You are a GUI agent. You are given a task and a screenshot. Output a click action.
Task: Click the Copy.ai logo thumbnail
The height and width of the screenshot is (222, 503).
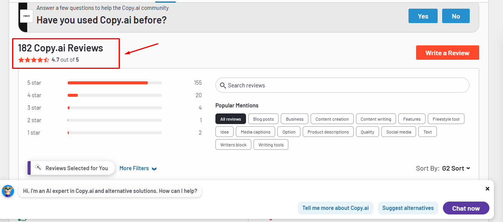click(26, 16)
